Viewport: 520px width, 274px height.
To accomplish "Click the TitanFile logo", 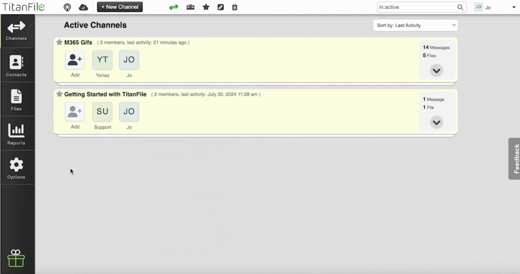I will [x=23, y=7].
